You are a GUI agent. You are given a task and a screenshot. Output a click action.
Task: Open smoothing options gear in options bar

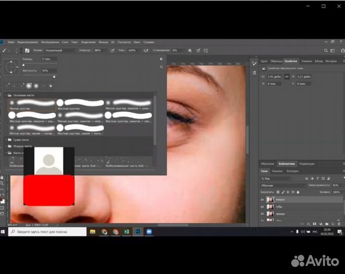(x=190, y=51)
